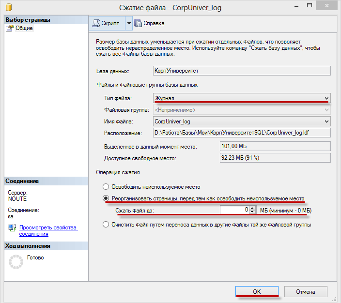Image resolution: width=341 pixels, height=303 pixels.
Task: Open the disabled Файловая группа dropdown
Action: point(242,110)
